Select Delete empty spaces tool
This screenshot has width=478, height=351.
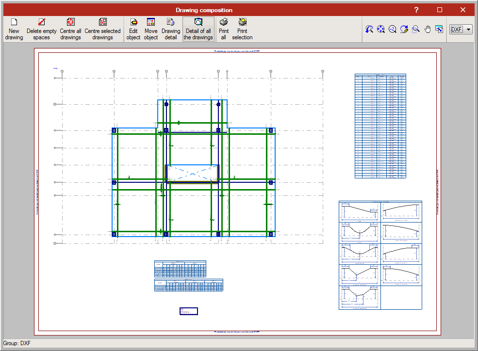(x=42, y=29)
